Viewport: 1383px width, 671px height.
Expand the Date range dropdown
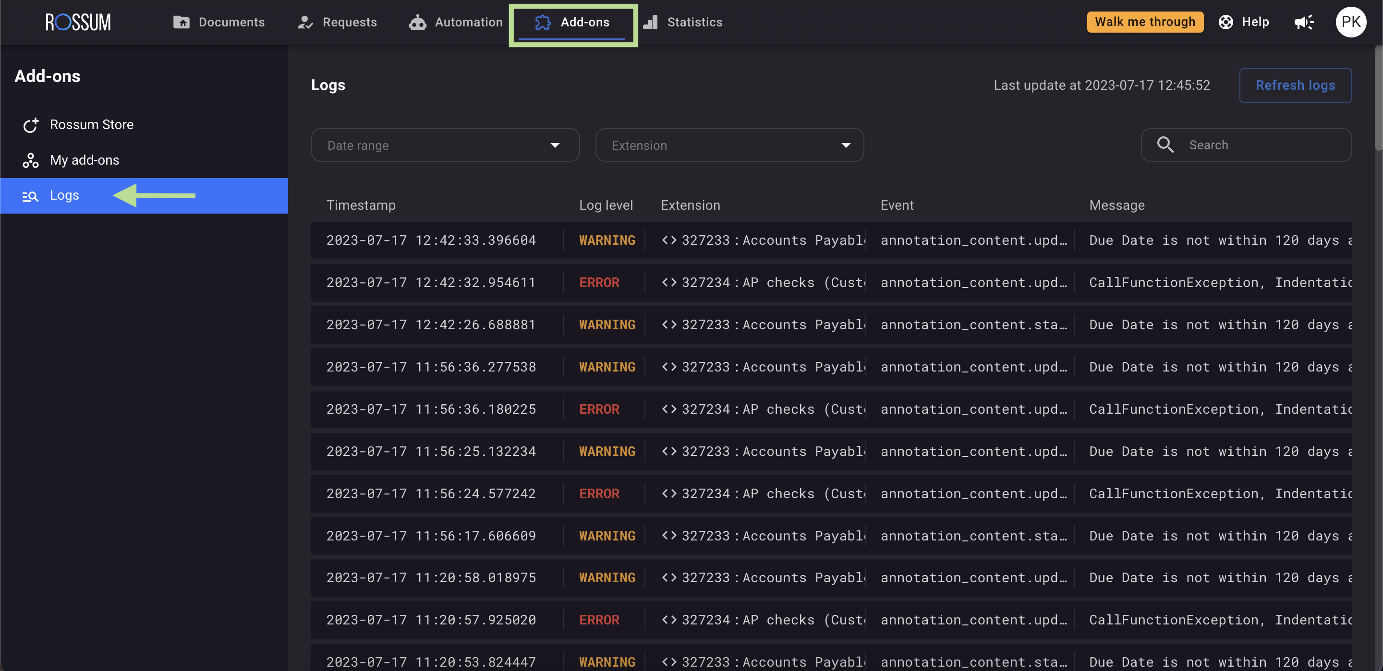point(445,145)
